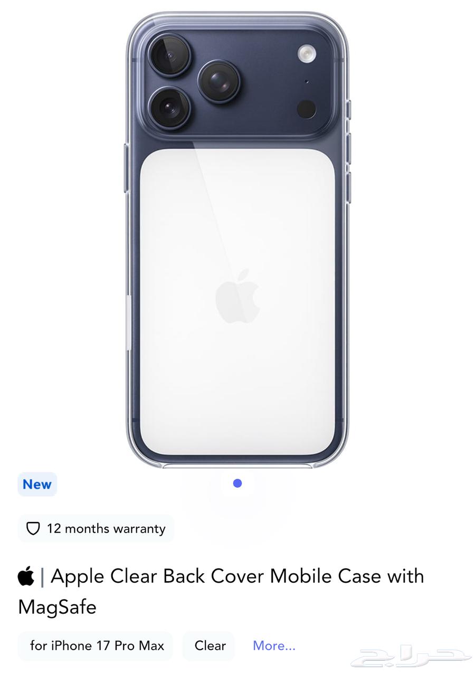Click the word "MagSafe" in the title
This screenshot has height=674, width=475.
coord(57,607)
